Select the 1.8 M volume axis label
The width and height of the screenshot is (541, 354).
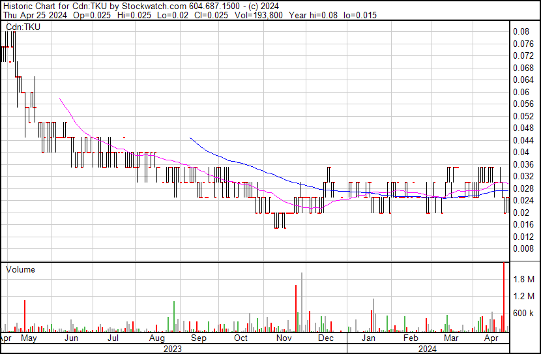524,279
